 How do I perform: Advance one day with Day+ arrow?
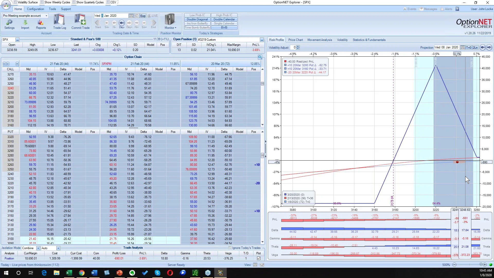[129, 23]
